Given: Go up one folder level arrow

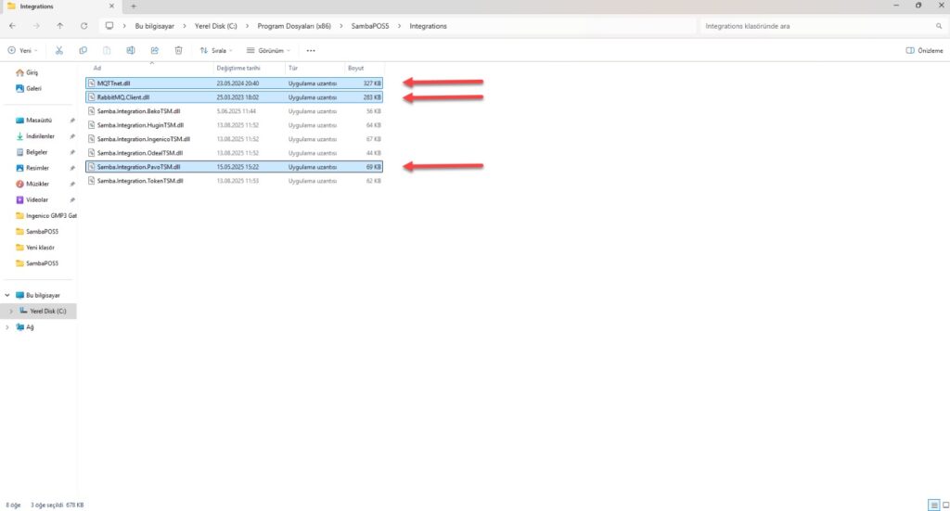Looking at the screenshot, I should coord(60,26).
